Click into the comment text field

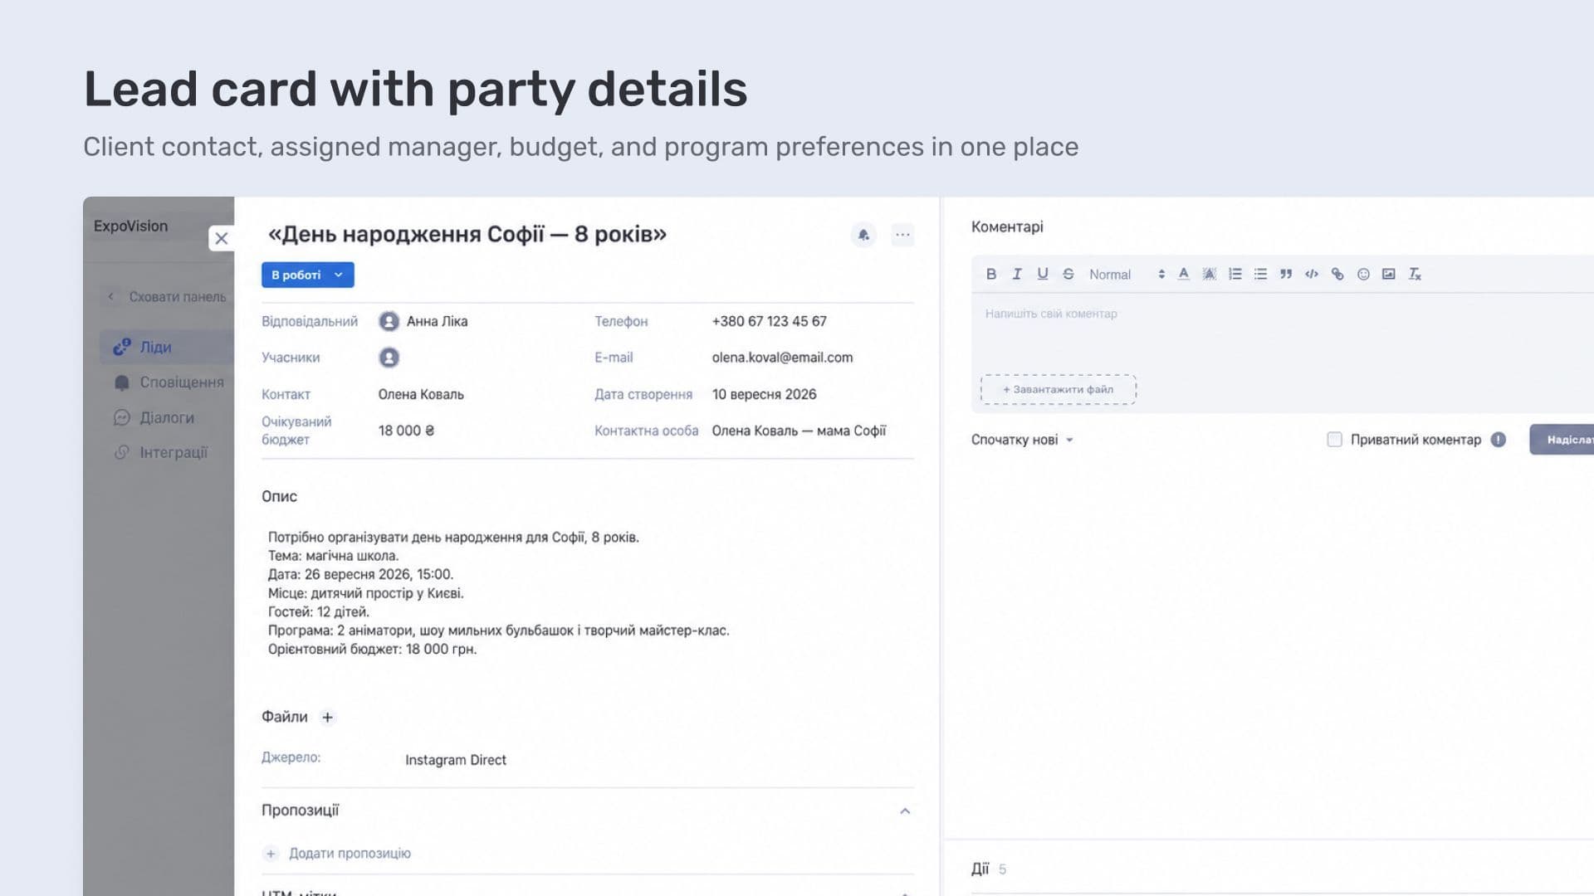pos(1283,332)
